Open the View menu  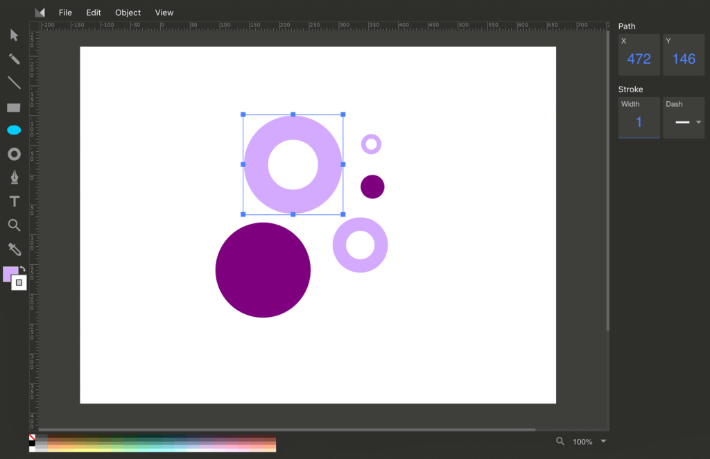164,12
